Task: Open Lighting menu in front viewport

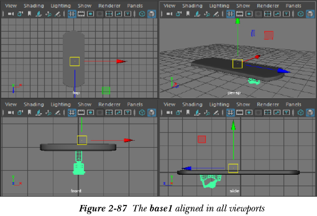Action: pyautogui.click(x=61, y=105)
